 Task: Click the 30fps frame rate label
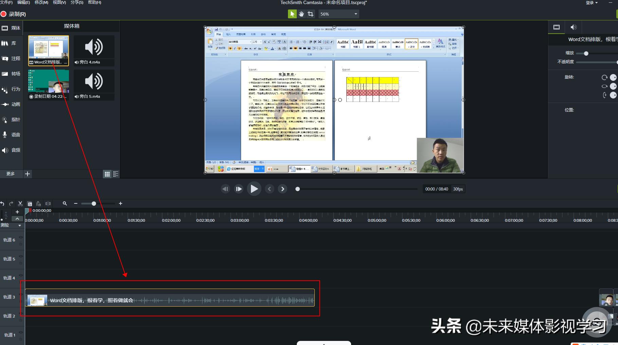coord(458,189)
